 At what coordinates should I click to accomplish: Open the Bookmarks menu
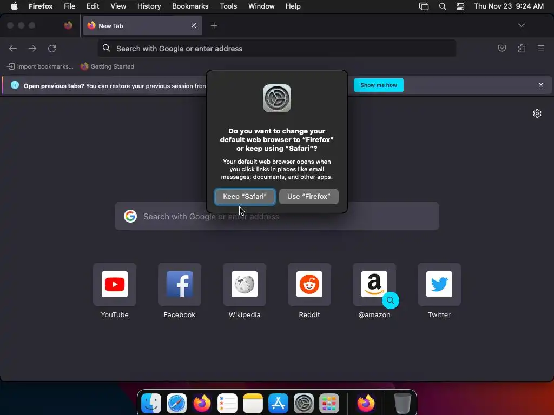click(x=190, y=6)
